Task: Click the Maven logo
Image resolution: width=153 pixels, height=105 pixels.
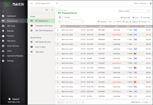Action: click(14, 4)
